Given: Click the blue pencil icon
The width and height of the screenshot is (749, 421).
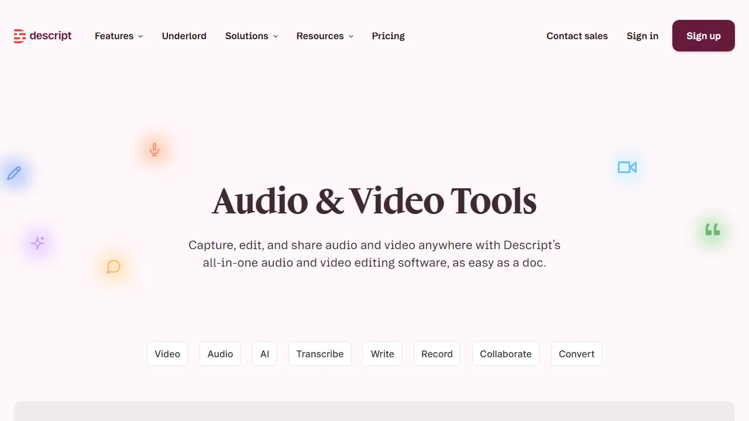Looking at the screenshot, I should tap(14, 173).
